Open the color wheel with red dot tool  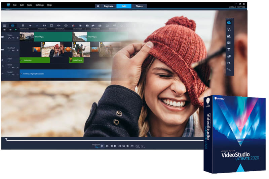[73, 26]
